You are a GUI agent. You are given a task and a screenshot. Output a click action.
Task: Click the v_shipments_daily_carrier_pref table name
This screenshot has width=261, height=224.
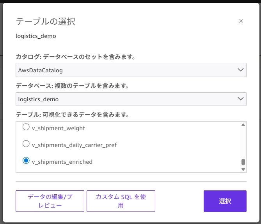click(74, 145)
